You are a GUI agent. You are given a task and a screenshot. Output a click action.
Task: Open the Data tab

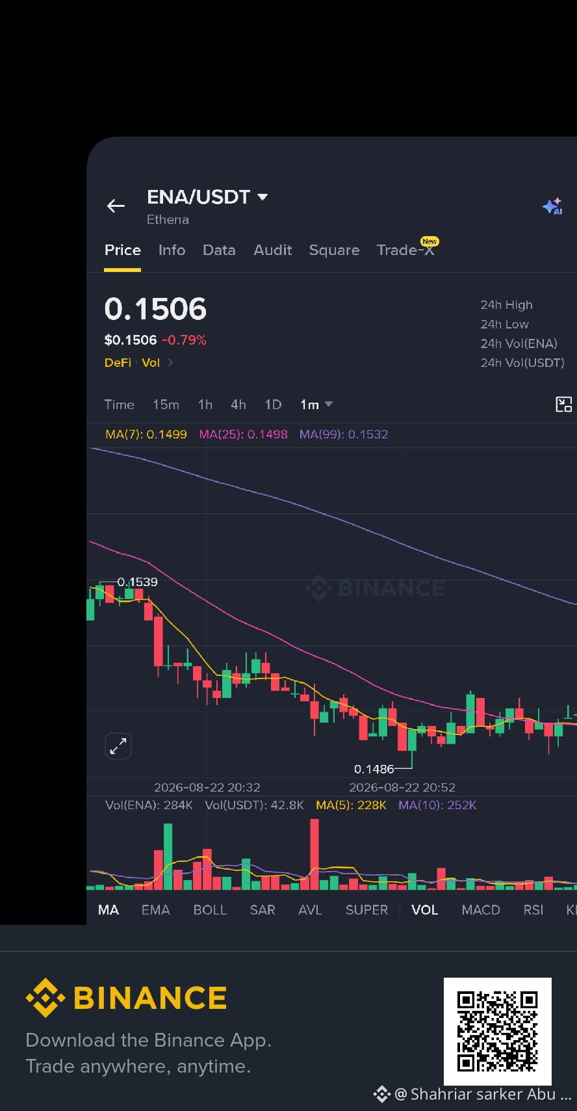pyautogui.click(x=219, y=250)
